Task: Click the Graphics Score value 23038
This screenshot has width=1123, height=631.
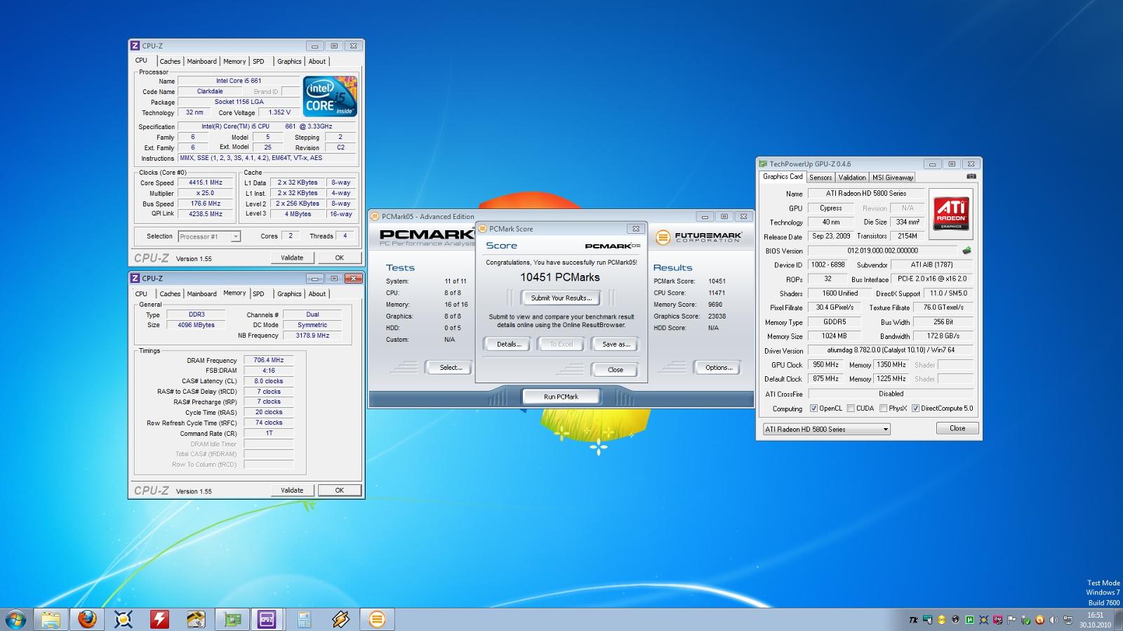Action: pos(717,317)
